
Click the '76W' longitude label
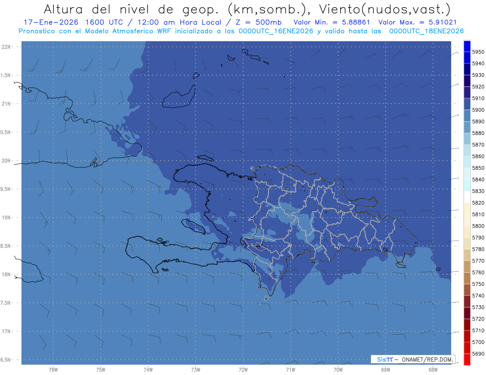[x=53, y=369]
